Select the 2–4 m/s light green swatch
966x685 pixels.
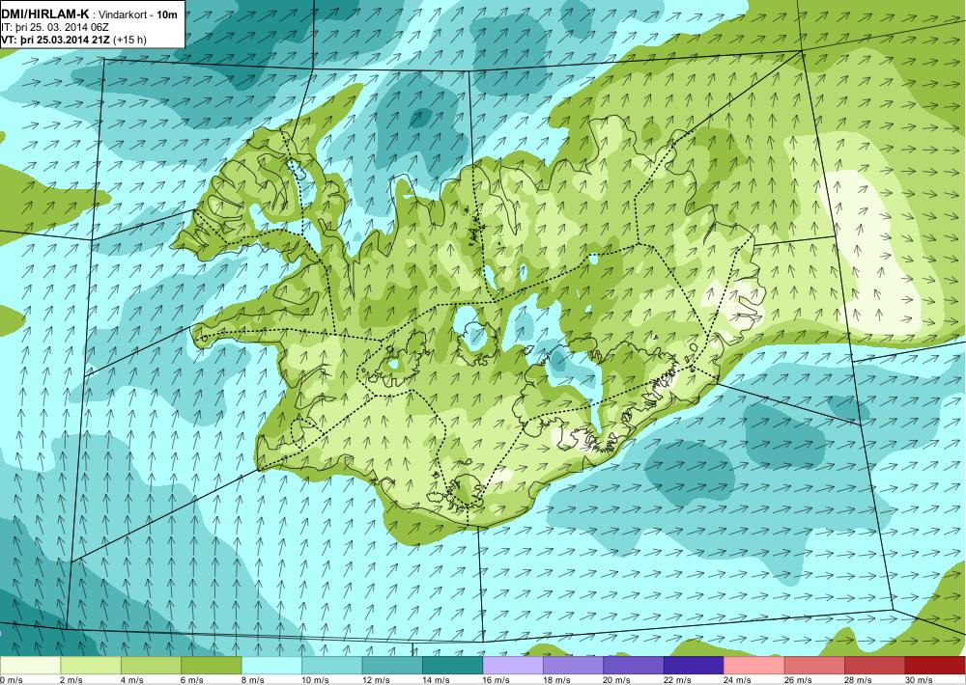[x=91, y=666]
